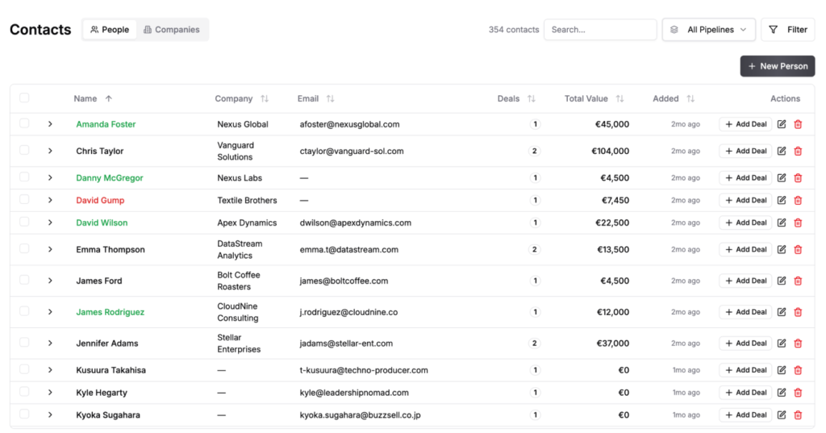Edit Emma Thompson via the pencil icon
Screen dimensions: 826x433
click(x=782, y=250)
